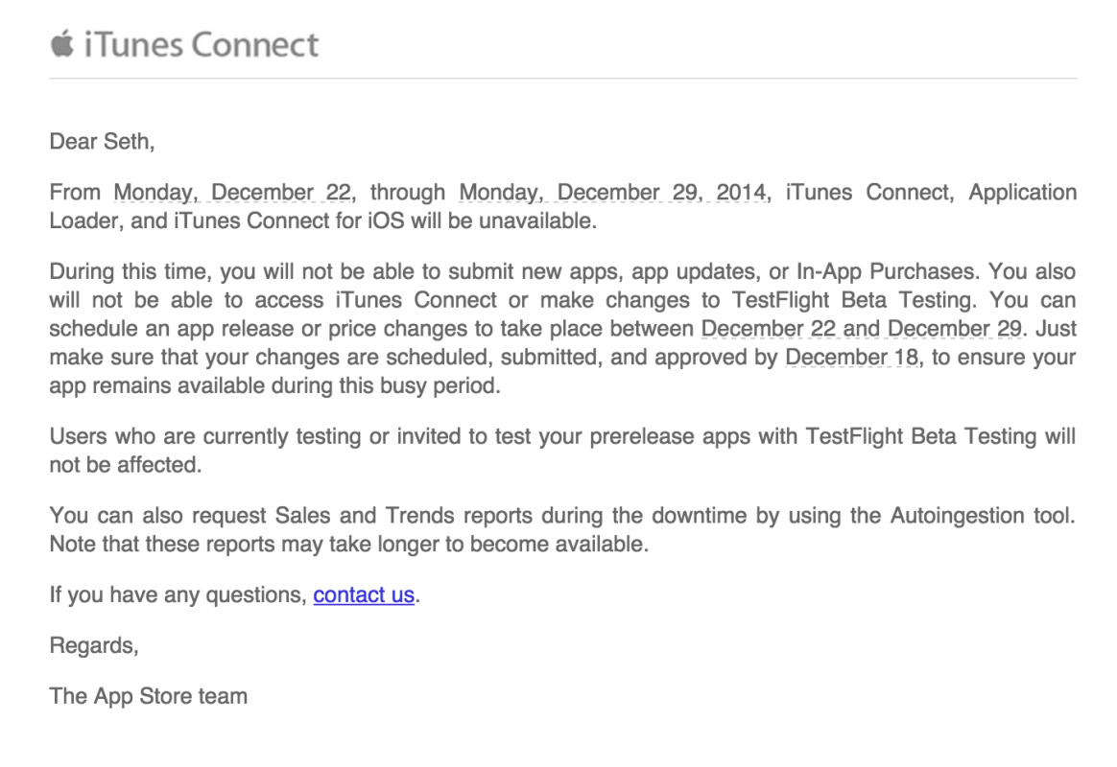Click the Apple logo in the header
This screenshot has height=767, width=1117.
pyautogui.click(x=61, y=44)
